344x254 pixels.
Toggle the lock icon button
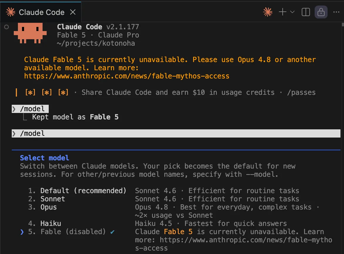[x=321, y=12]
